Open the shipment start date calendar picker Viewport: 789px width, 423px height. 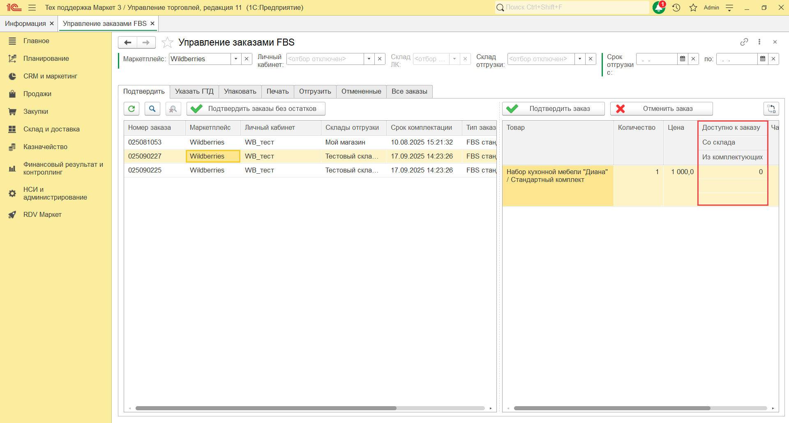tap(683, 59)
